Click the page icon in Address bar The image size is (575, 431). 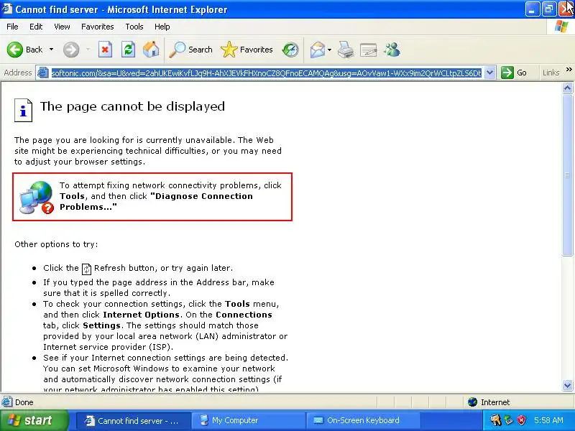[43, 73]
